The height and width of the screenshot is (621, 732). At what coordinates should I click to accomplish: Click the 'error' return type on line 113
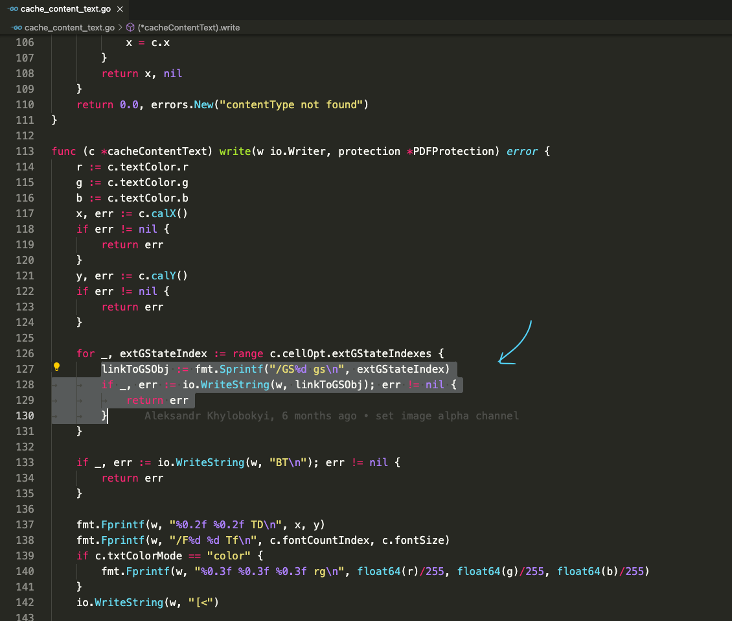pyautogui.click(x=522, y=152)
